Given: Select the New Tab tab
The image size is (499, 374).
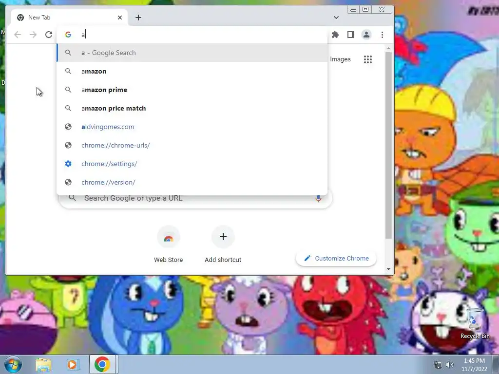Looking at the screenshot, I should coord(69,18).
